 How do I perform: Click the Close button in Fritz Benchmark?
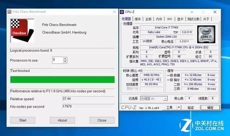click(102, 120)
